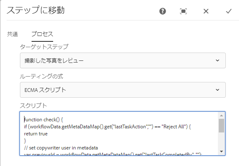Expand the ルーティングの式 dropdown showing ECMA スクリプト
Viewport: 242px width, 166px height.
click(x=123, y=90)
